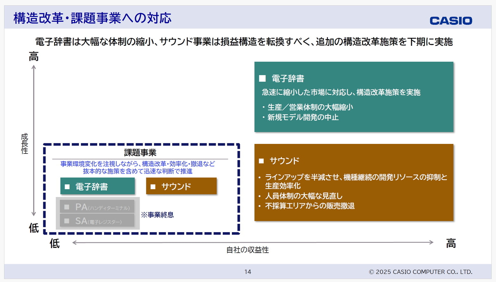
Task: Click the 低 label at bottom of vertical axis
Action: pos(34,228)
